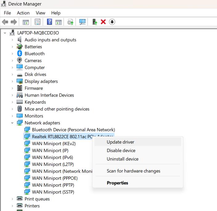The height and width of the screenshot is (211, 217).
Task: Click the Back arrow toolbar icon
Action: (5, 22)
